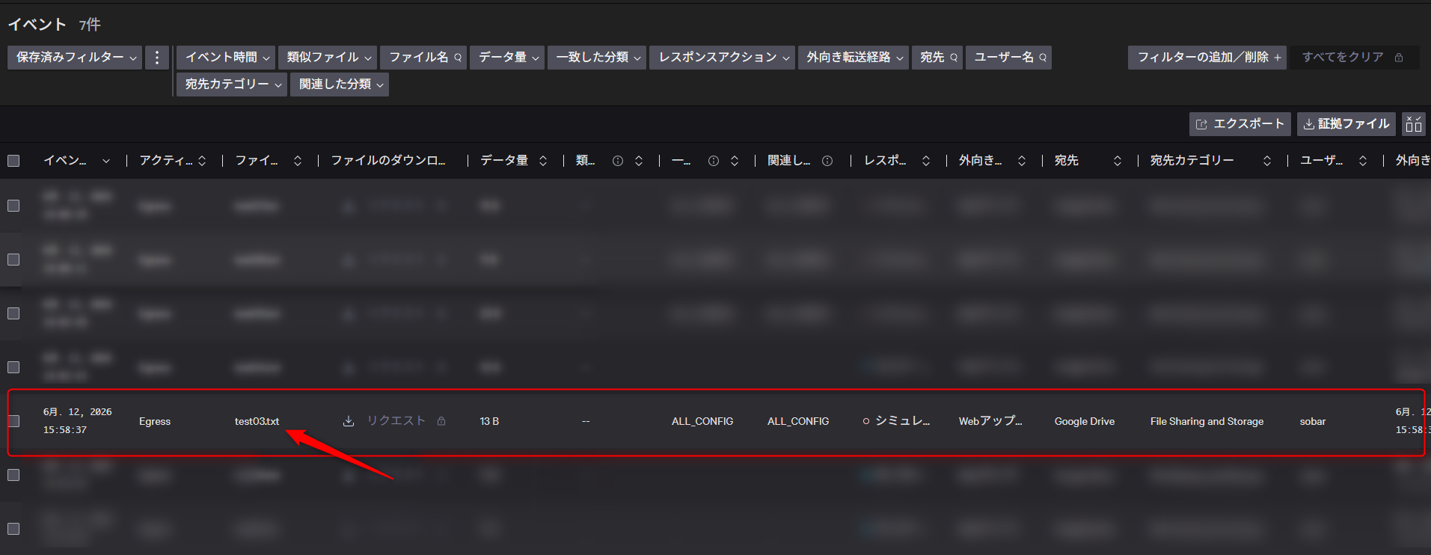Open the 外向き転送経路 filter dropdown
Viewport: 1431px width, 555px height.
(854, 58)
